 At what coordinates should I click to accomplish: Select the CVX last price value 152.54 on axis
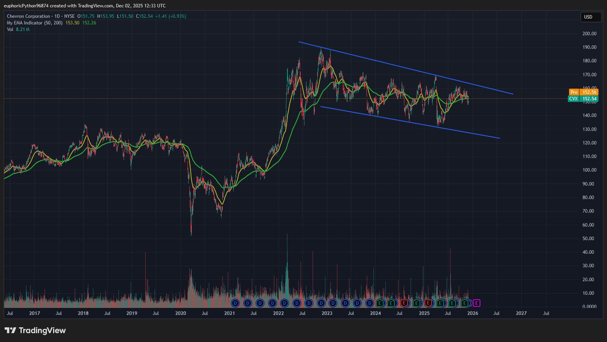coord(589,99)
